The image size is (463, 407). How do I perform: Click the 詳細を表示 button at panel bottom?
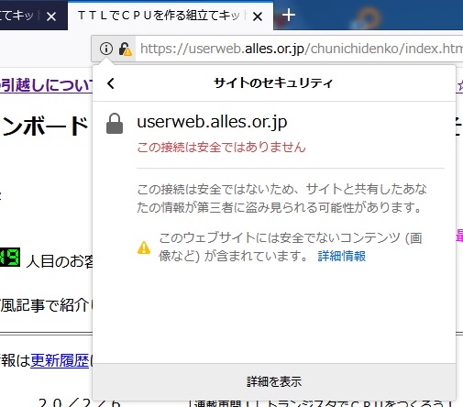274,381
